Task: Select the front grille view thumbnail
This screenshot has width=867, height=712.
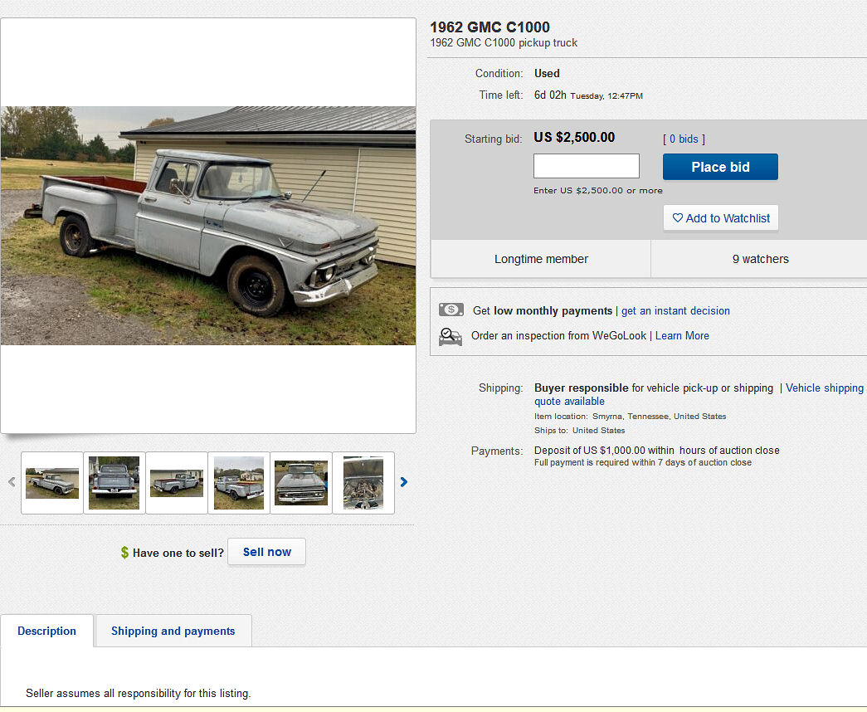Action: click(x=301, y=483)
